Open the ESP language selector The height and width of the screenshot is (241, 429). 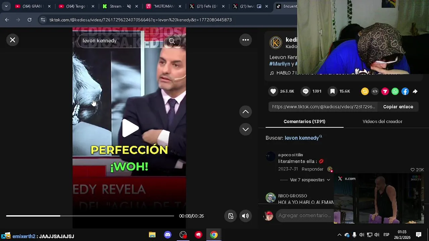(x=386, y=235)
